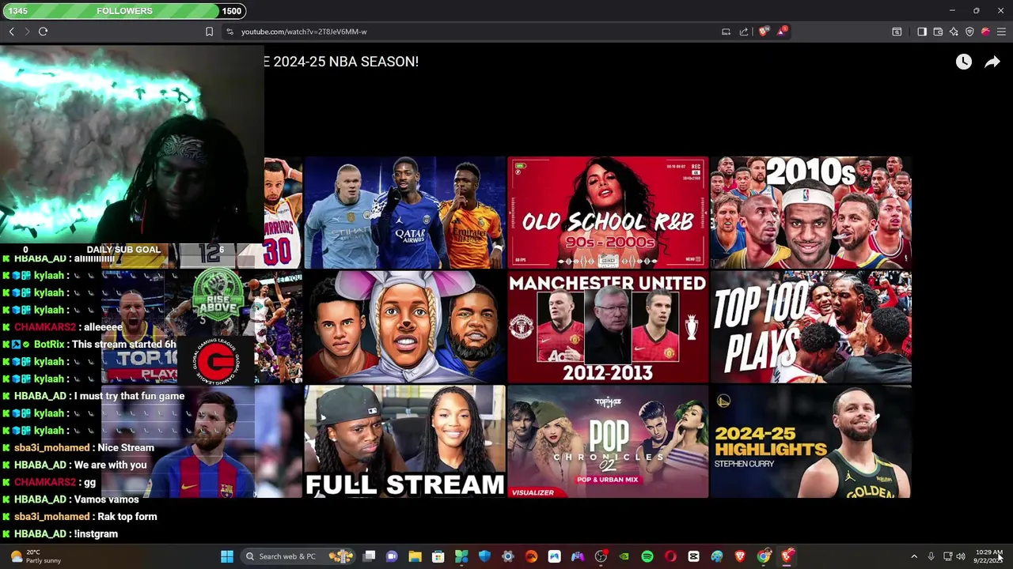Image resolution: width=1013 pixels, height=569 pixels.
Task: Open the Messi Barcelona jersey thumbnail
Action: tap(202, 442)
